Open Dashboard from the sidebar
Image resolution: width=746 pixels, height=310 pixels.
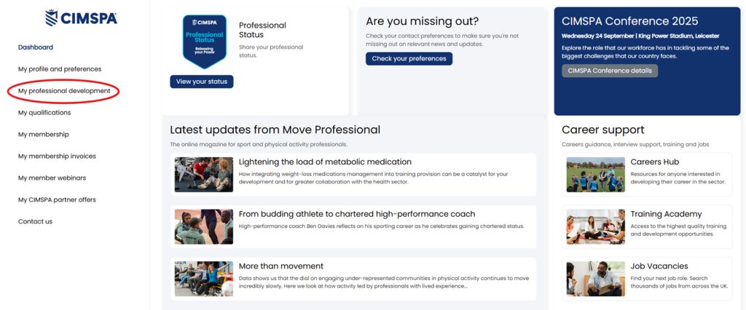(36, 47)
